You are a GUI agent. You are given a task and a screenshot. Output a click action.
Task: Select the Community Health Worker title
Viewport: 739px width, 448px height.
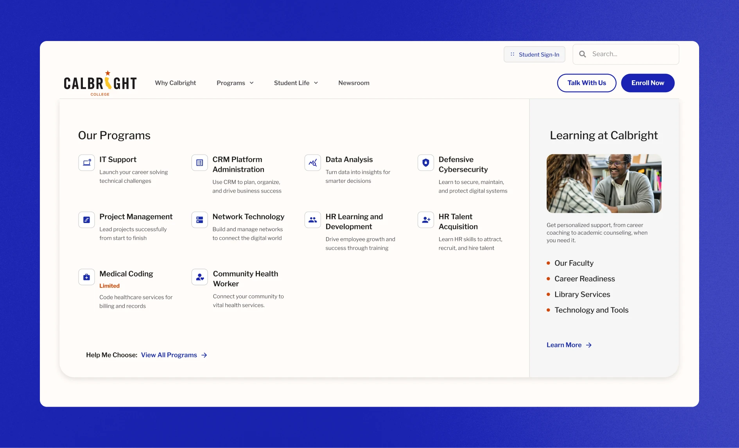[245, 279]
